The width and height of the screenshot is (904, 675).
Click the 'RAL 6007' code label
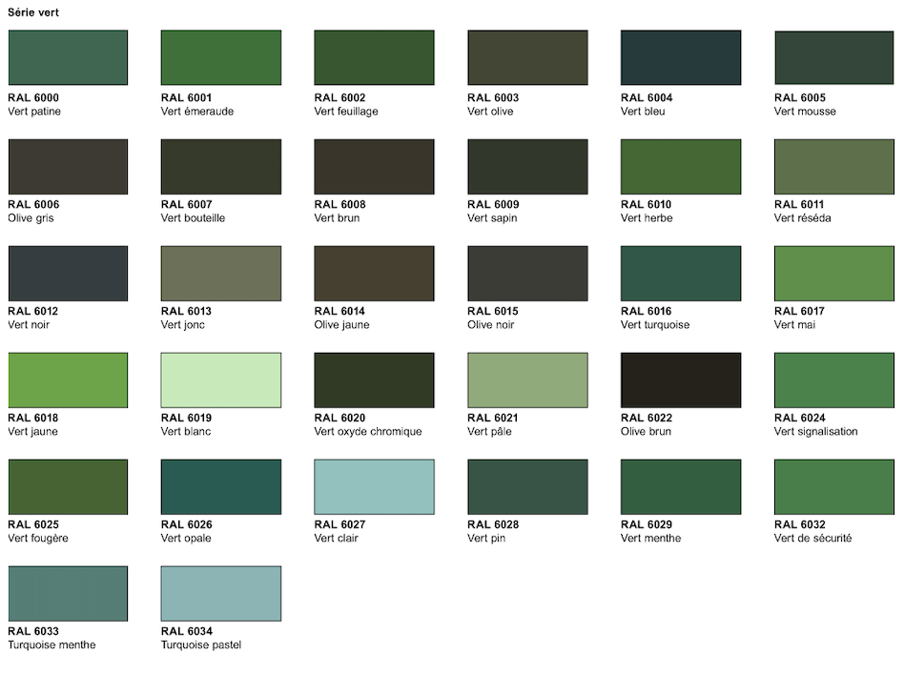coord(187,204)
